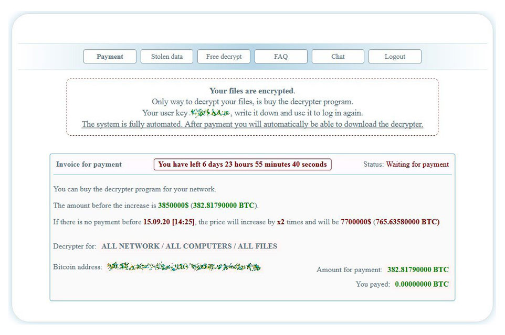Open the FAQ tab
The width and height of the screenshot is (505, 335).
[x=281, y=57]
